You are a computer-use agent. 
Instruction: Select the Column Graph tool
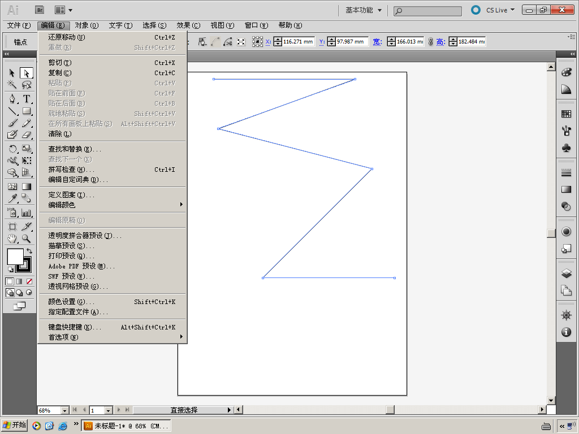coord(26,212)
